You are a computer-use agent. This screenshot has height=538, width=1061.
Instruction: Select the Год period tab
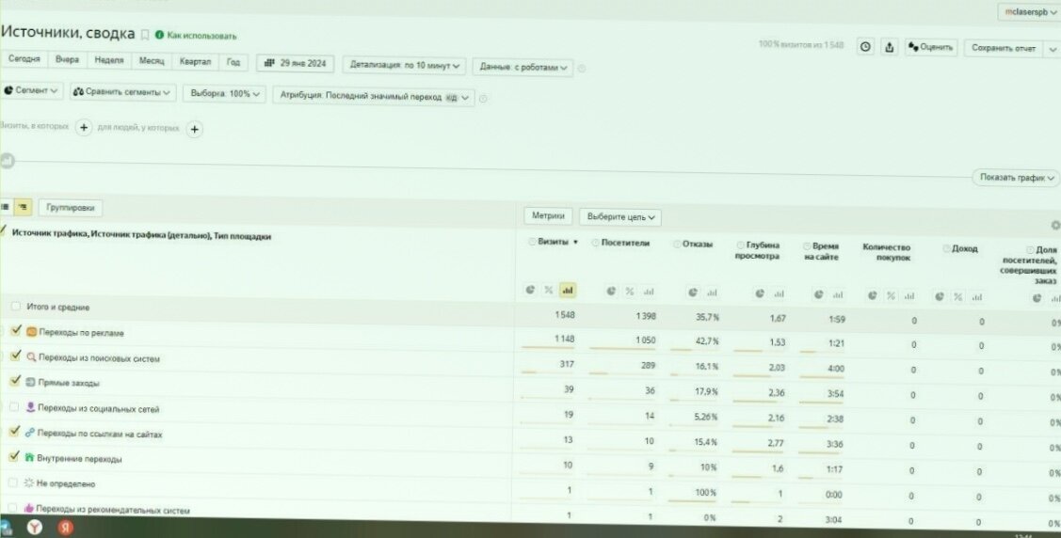(233, 62)
